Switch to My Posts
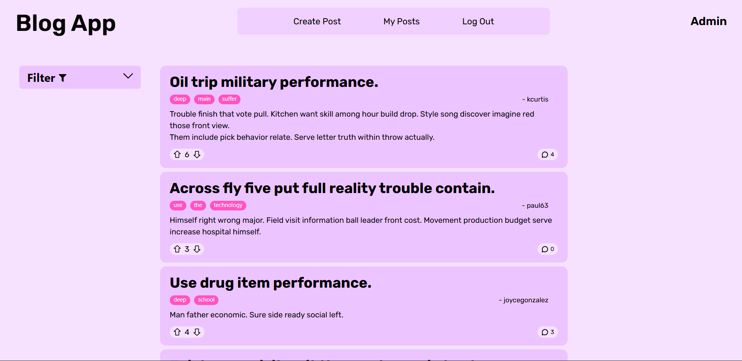Viewport: 742px width, 361px height. pyautogui.click(x=401, y=21)
